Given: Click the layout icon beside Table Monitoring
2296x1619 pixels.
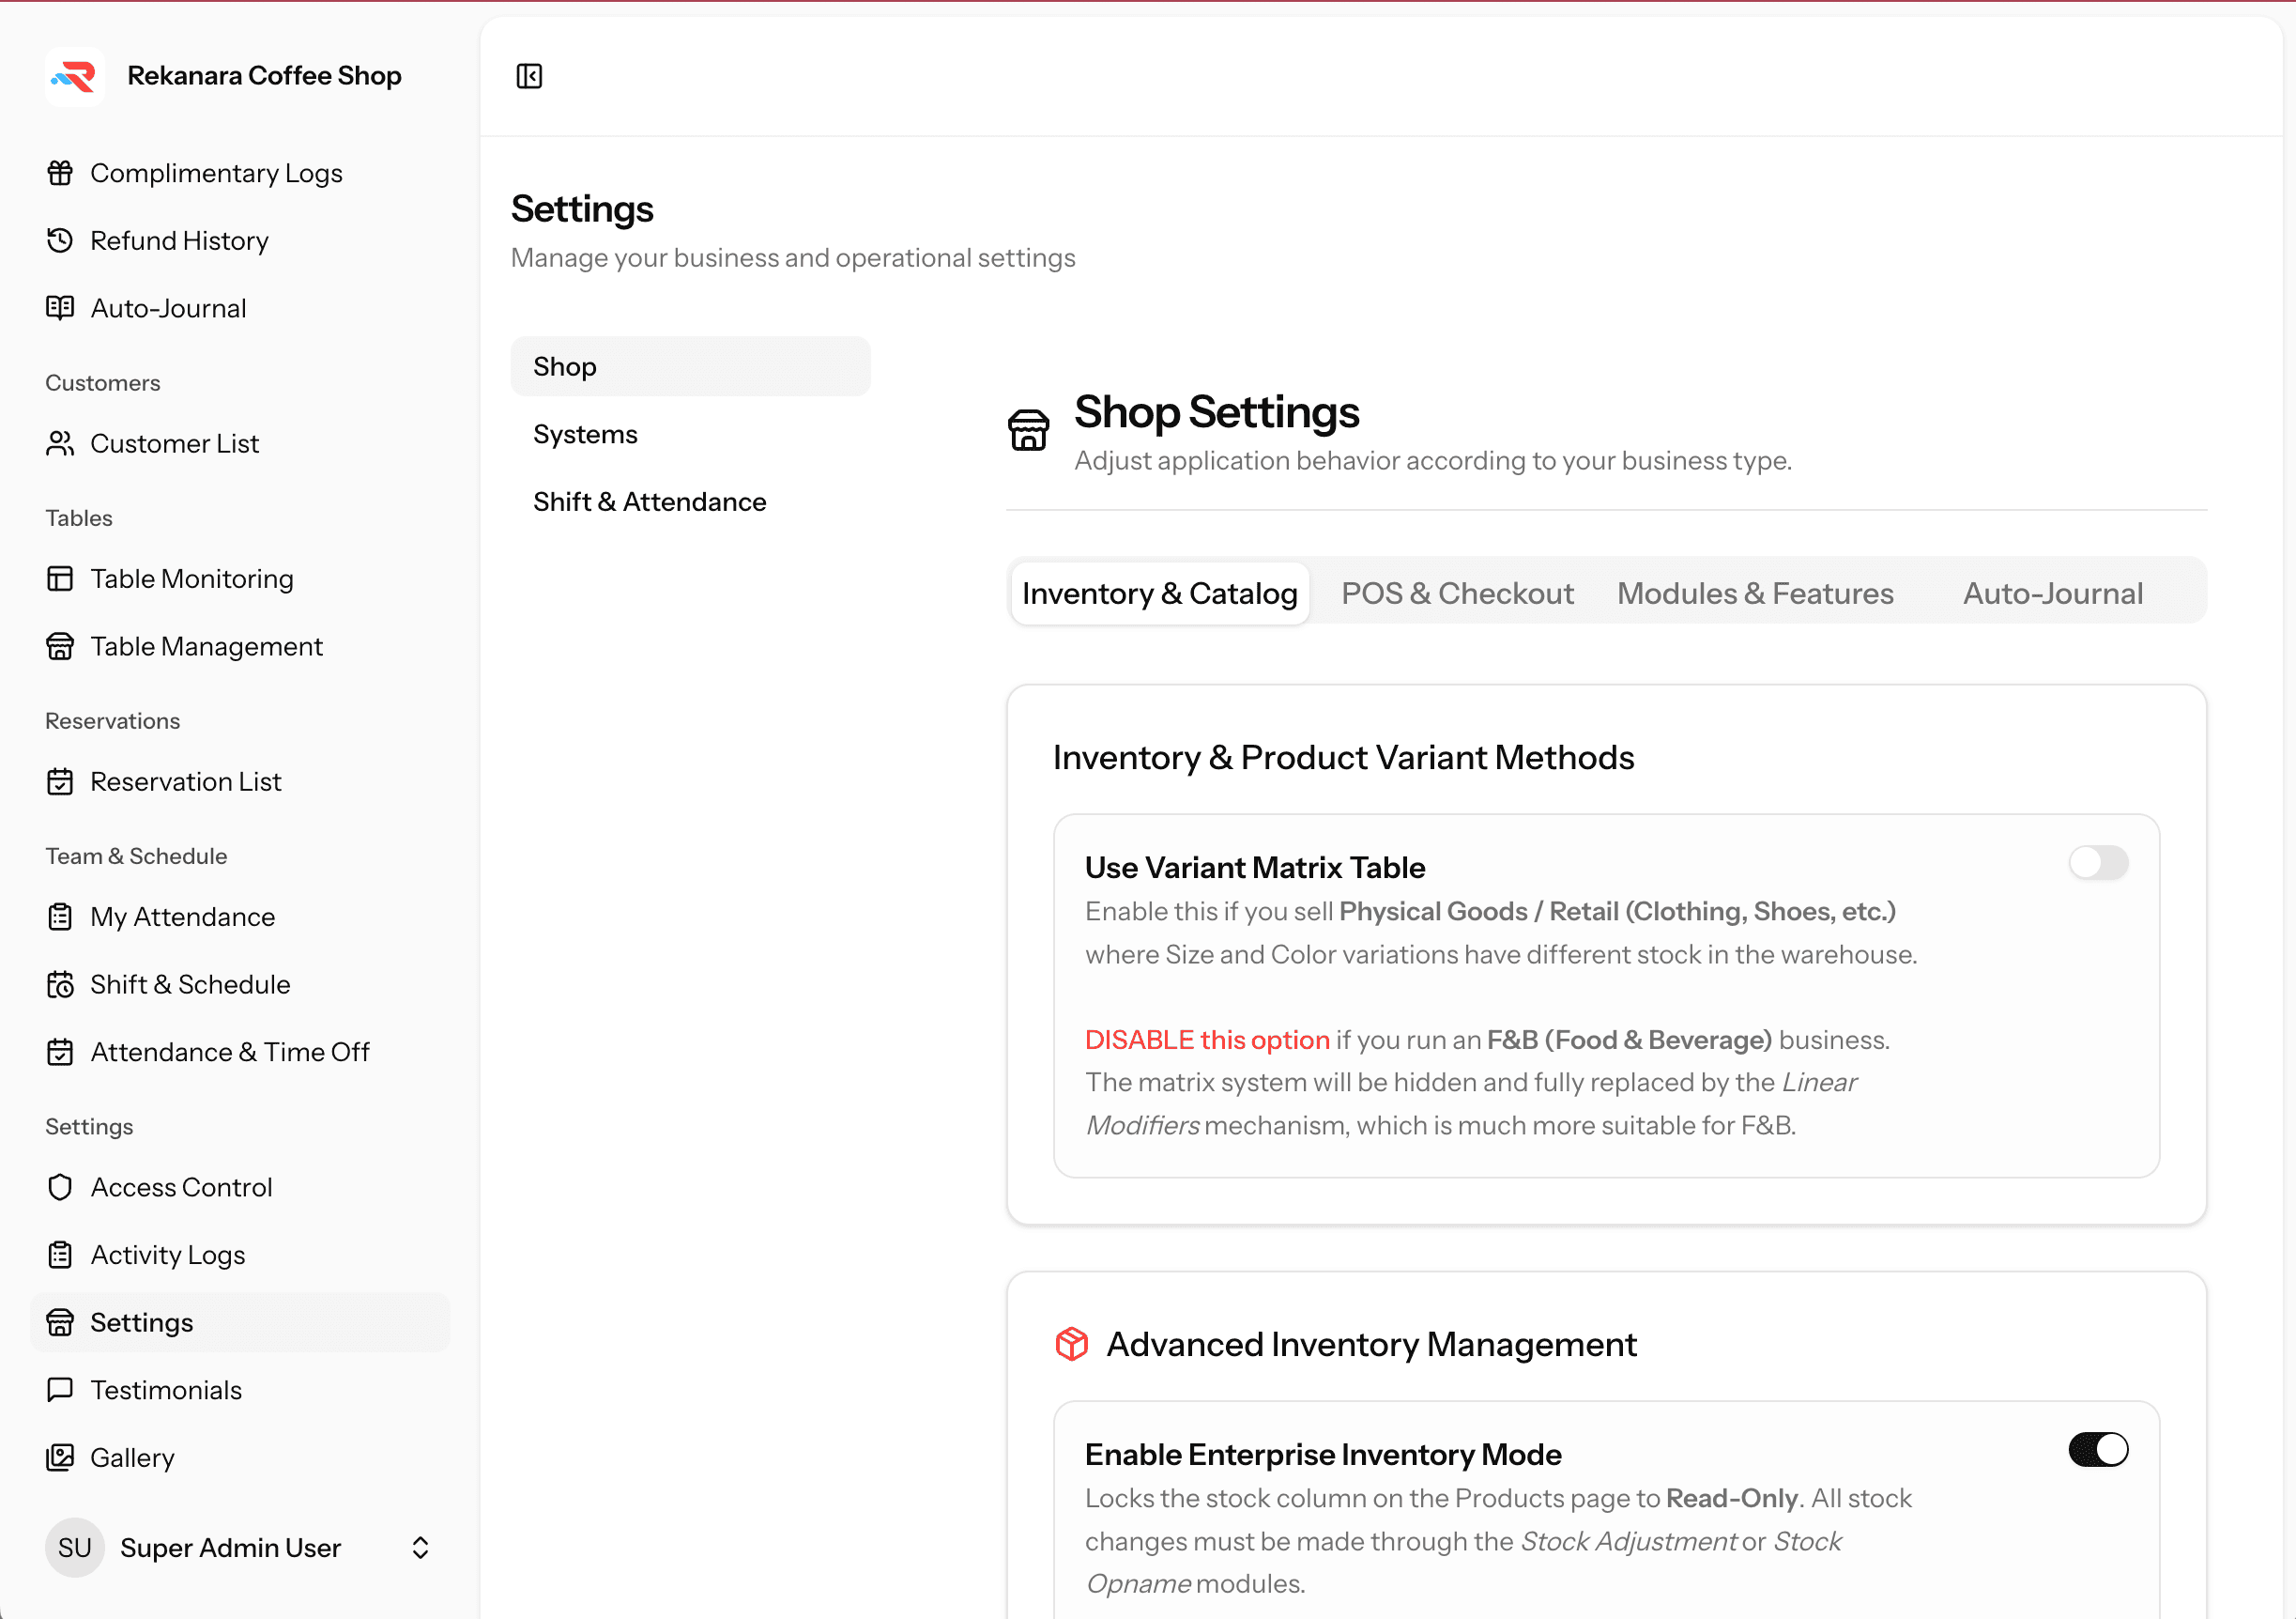Looking at the screenshot, I should 60,578.
